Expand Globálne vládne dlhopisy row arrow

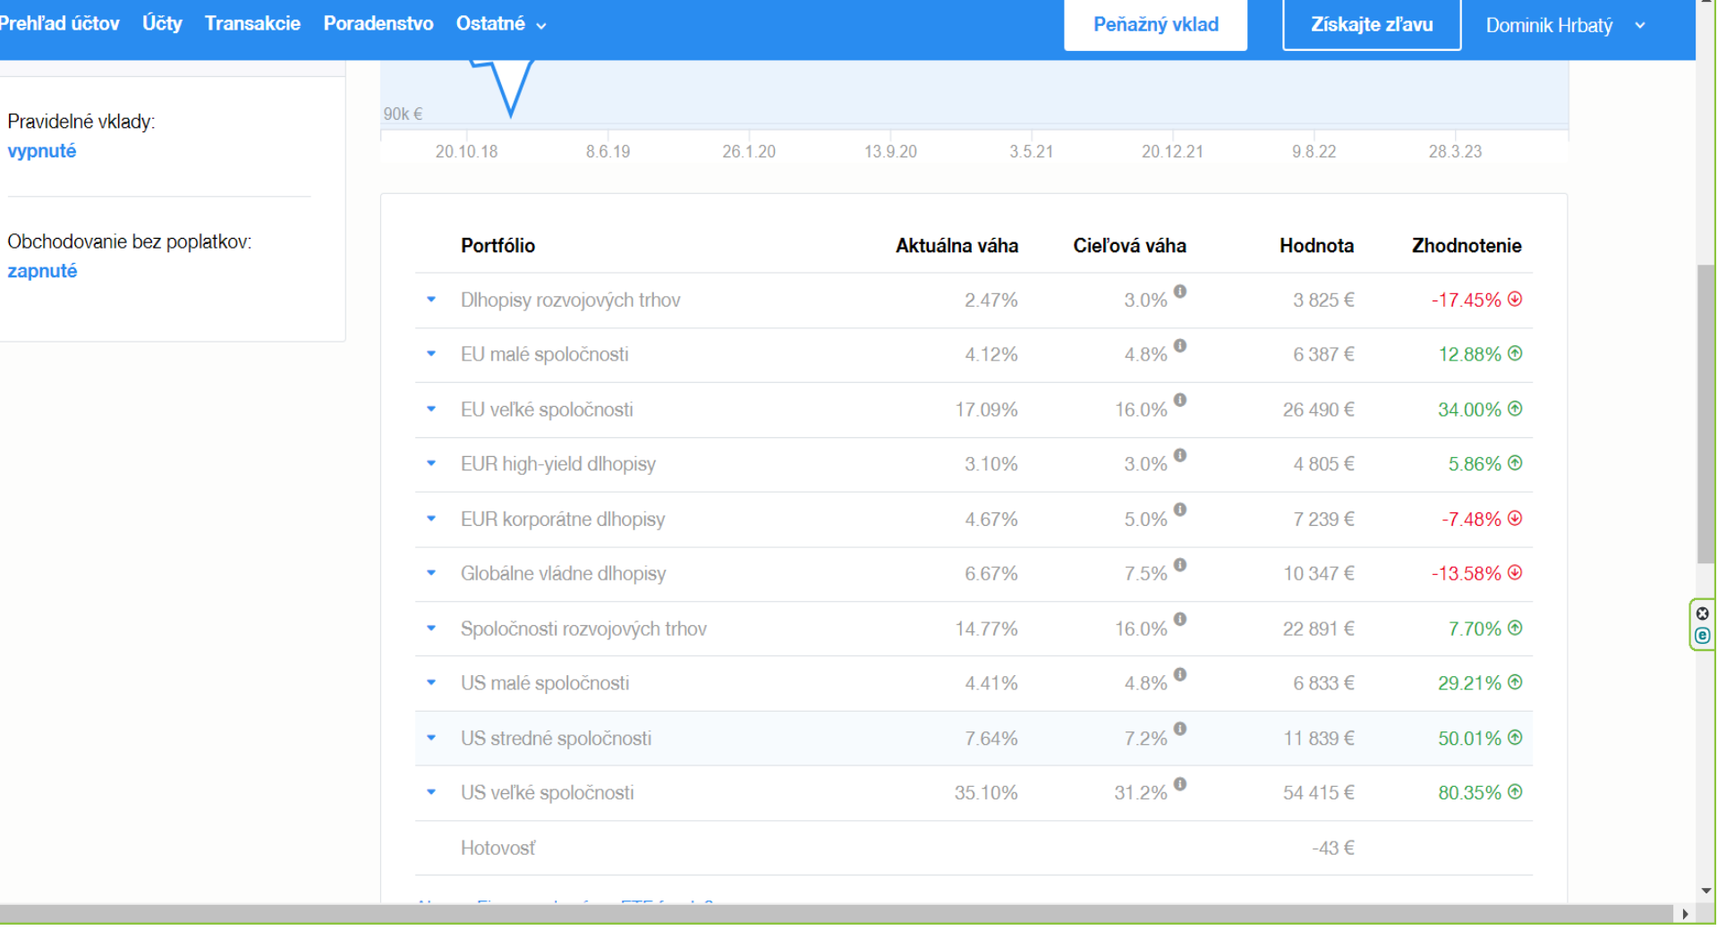click(431, 573)
